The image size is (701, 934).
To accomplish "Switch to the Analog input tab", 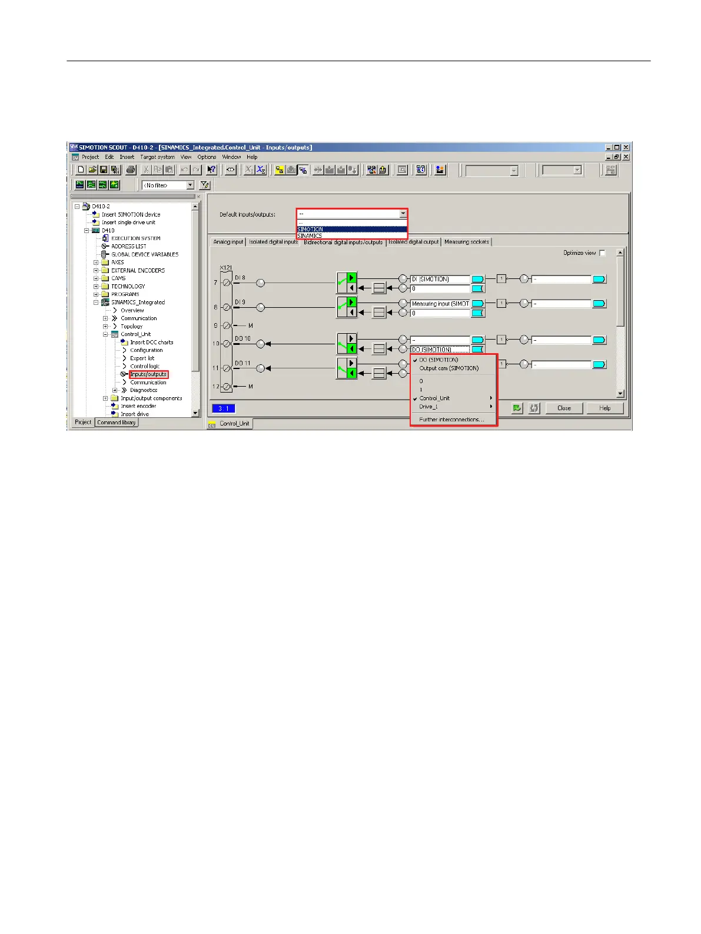I will tap(228, 242).
